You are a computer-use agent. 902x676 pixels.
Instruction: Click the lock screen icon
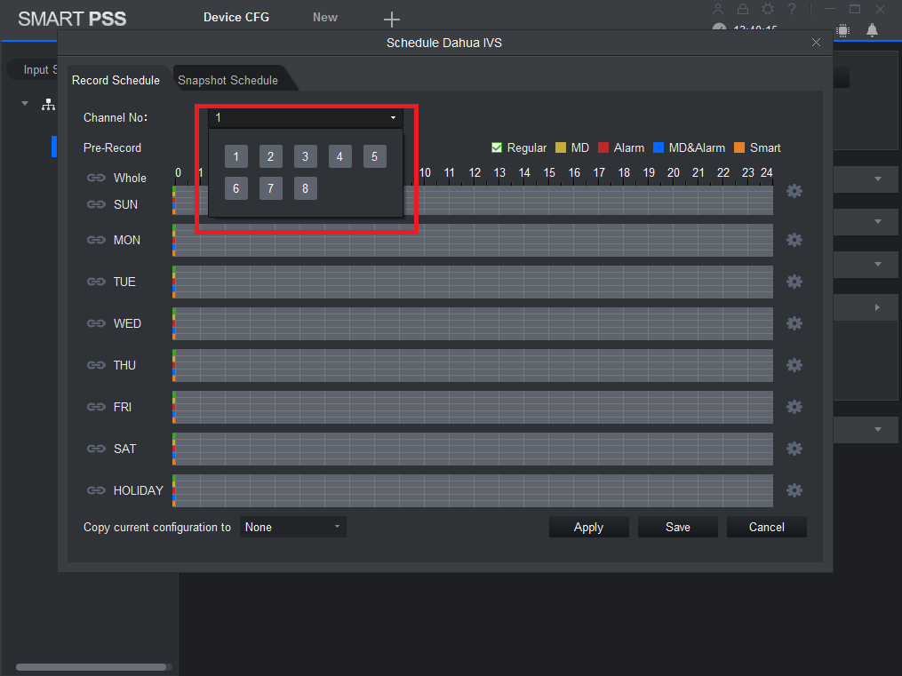(x=743, y=9)
